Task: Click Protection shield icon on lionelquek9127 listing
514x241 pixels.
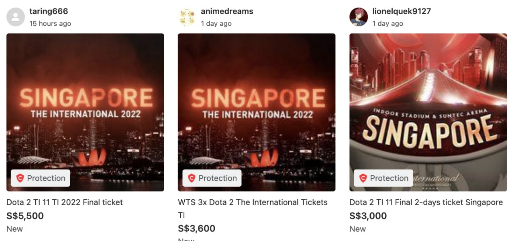Action: [363, 178]
